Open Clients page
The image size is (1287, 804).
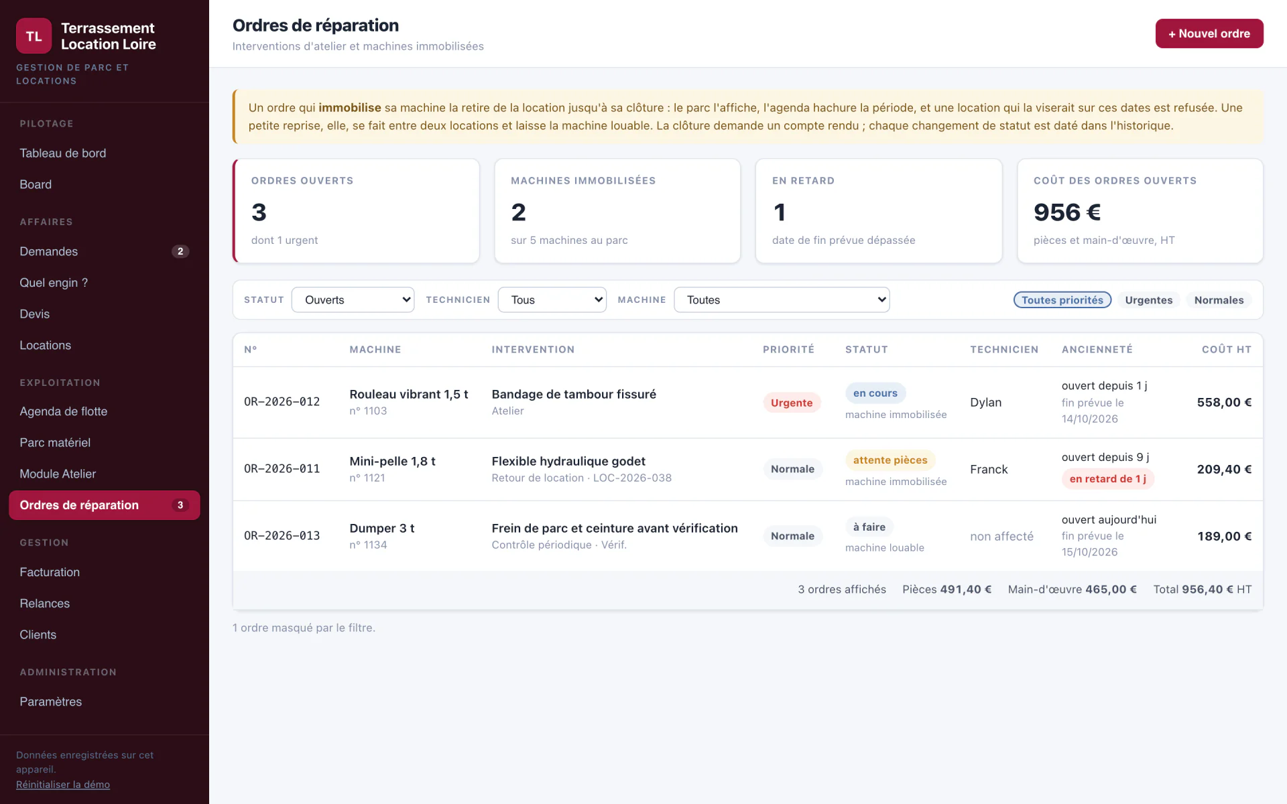105,634
